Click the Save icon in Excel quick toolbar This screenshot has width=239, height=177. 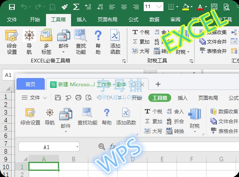coord(12,7)
